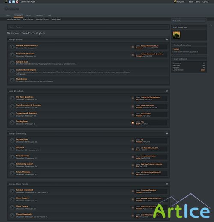
Task: Open the staff member avatar thumbnail
Action: tap(177, 35)
